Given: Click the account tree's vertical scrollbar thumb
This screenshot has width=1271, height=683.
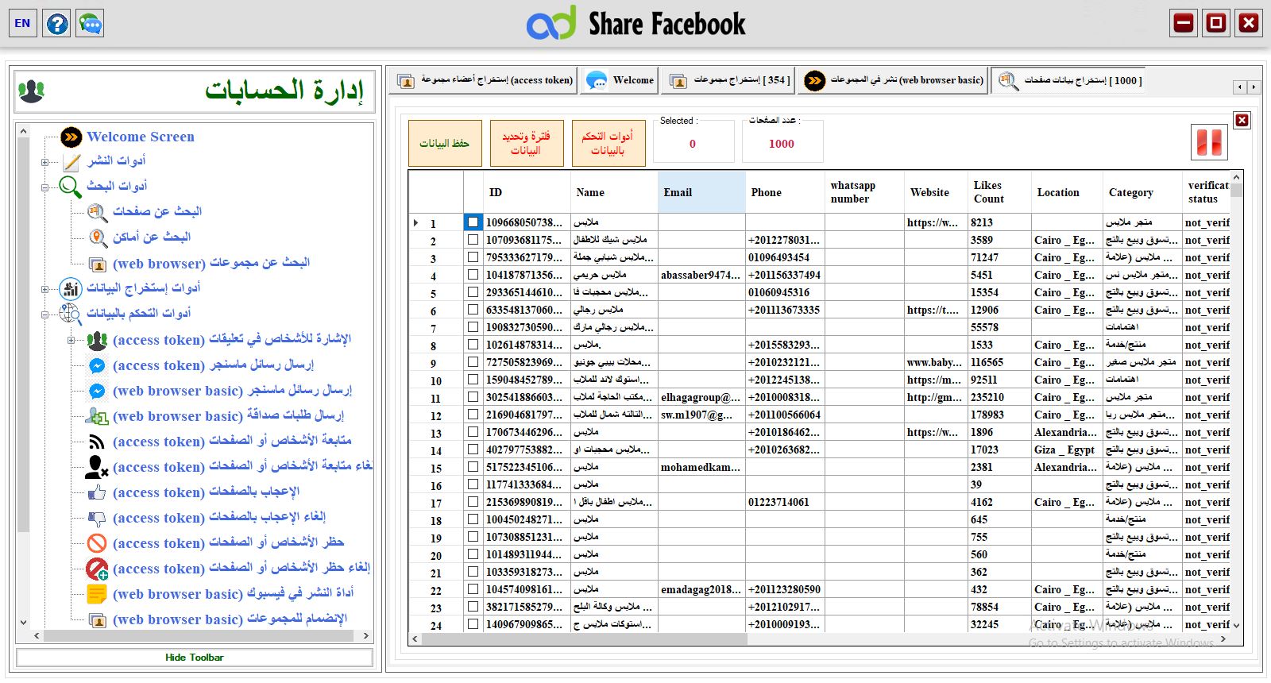Looking at the screenshot, I should tap(23, 334).
